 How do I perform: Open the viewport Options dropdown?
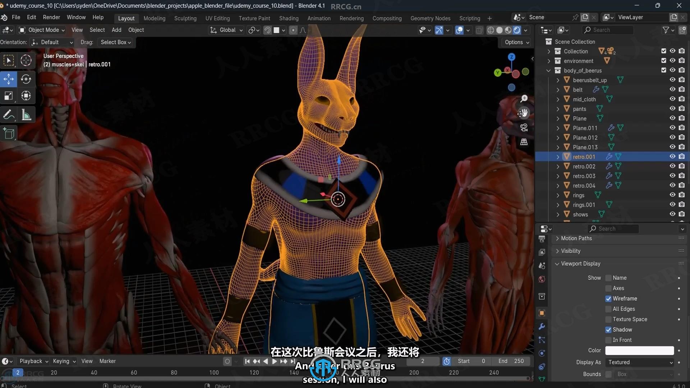(516, 42)
